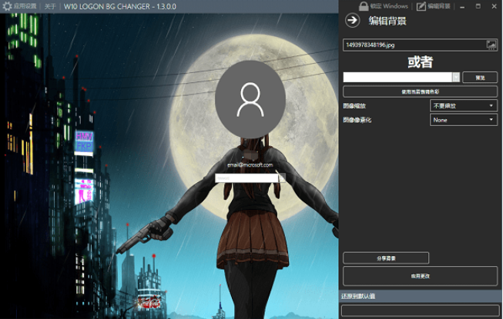Click the 'use current accent color' wide button
The height and width of the screenshot is (319, 503).
pos(421,91)
